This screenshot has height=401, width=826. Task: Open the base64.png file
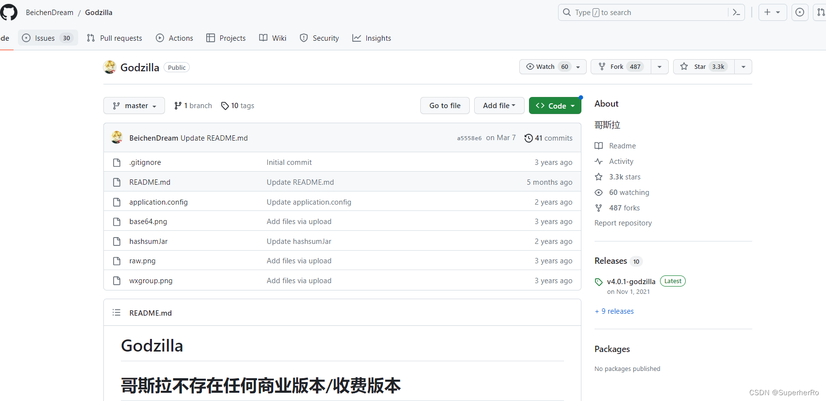pos(148,222)
